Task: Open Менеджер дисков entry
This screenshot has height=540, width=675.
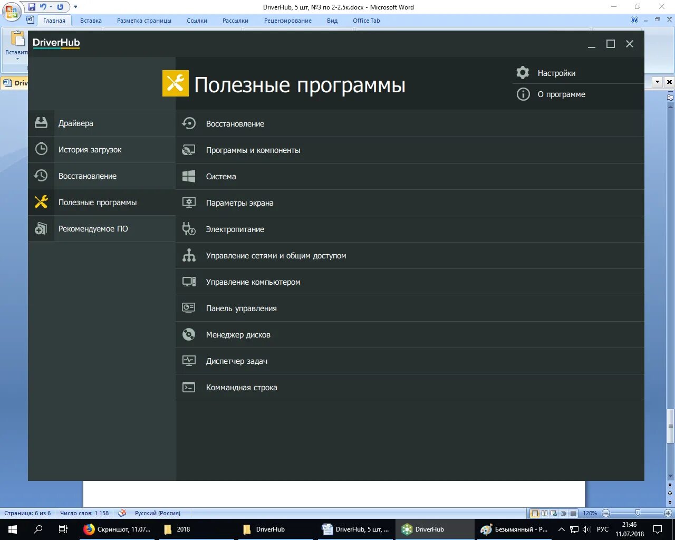Action: 410,334
